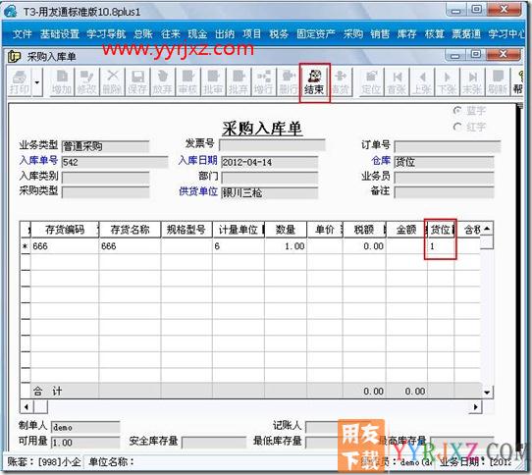532x475 pixels.
Task: Click the 采购类型 input field
Action: (106, 192)
